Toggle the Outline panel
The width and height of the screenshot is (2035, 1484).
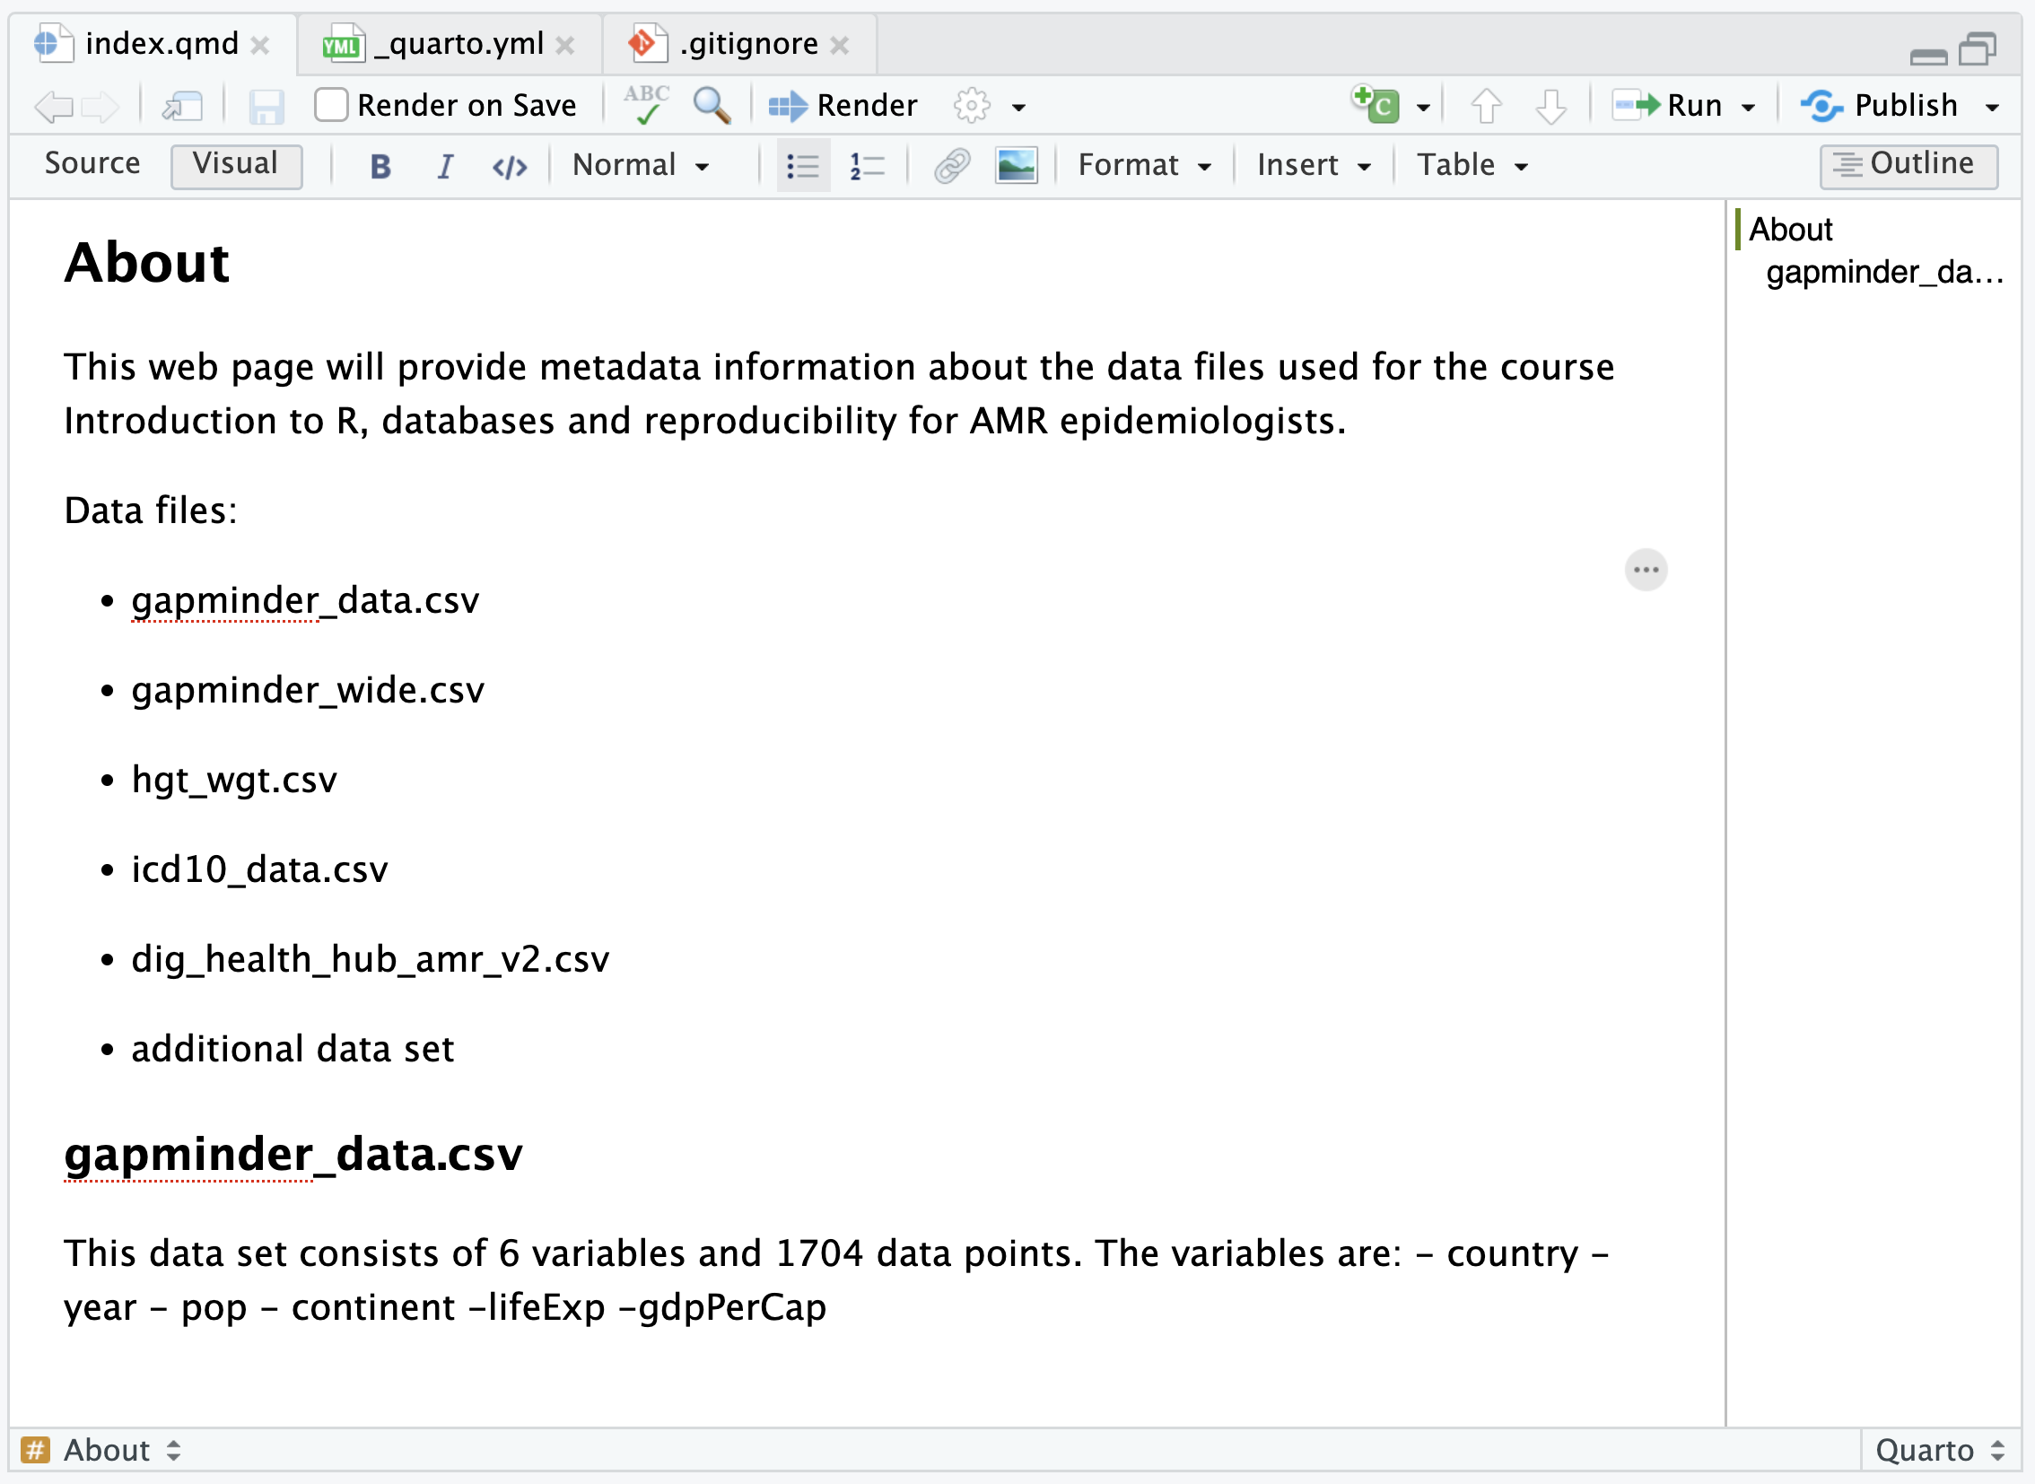click(1908, 165)
